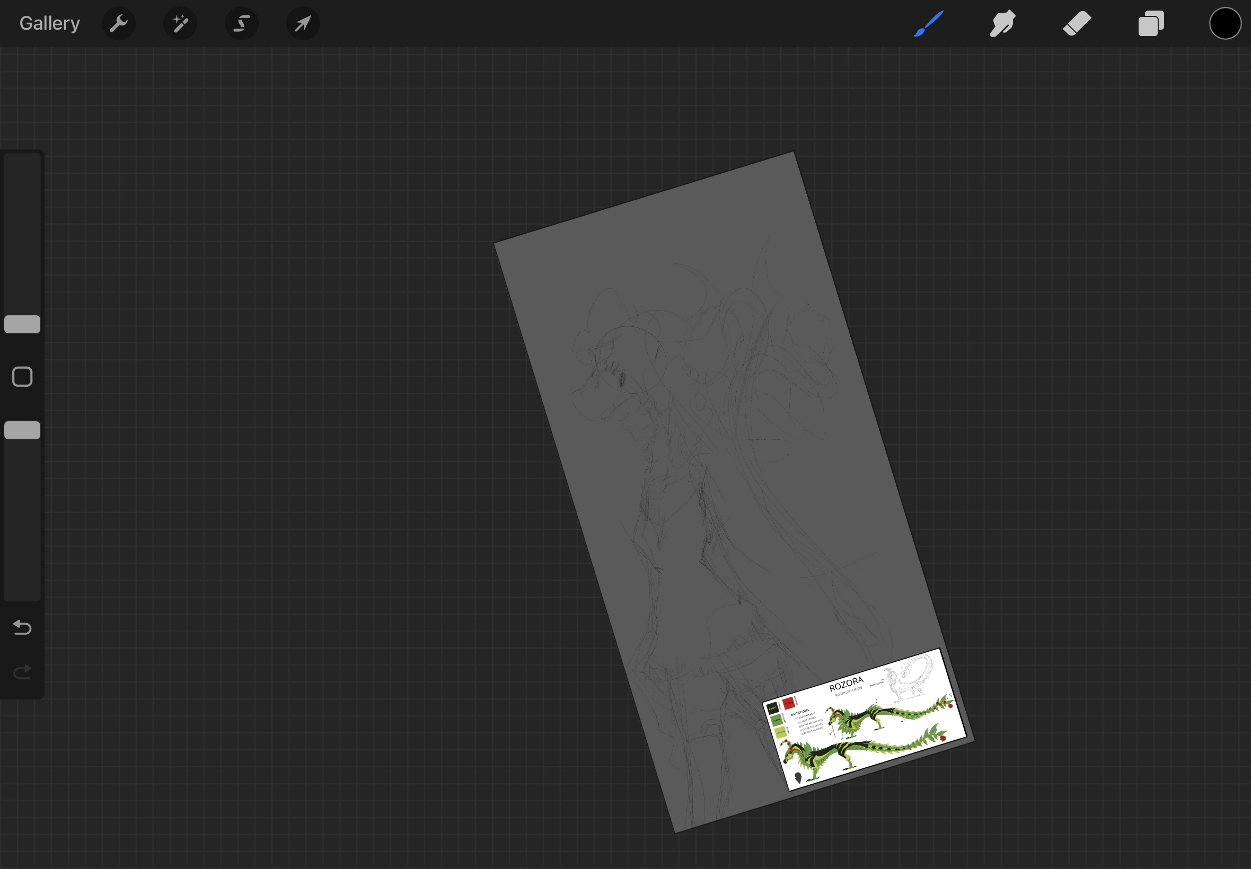The image size is (1251, 869).
Task: Tap the red color chip on the ROZORA sheet
Action: [x=788, y=704]
